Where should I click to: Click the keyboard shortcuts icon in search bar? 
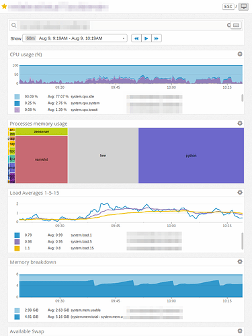tap(236, 26)
